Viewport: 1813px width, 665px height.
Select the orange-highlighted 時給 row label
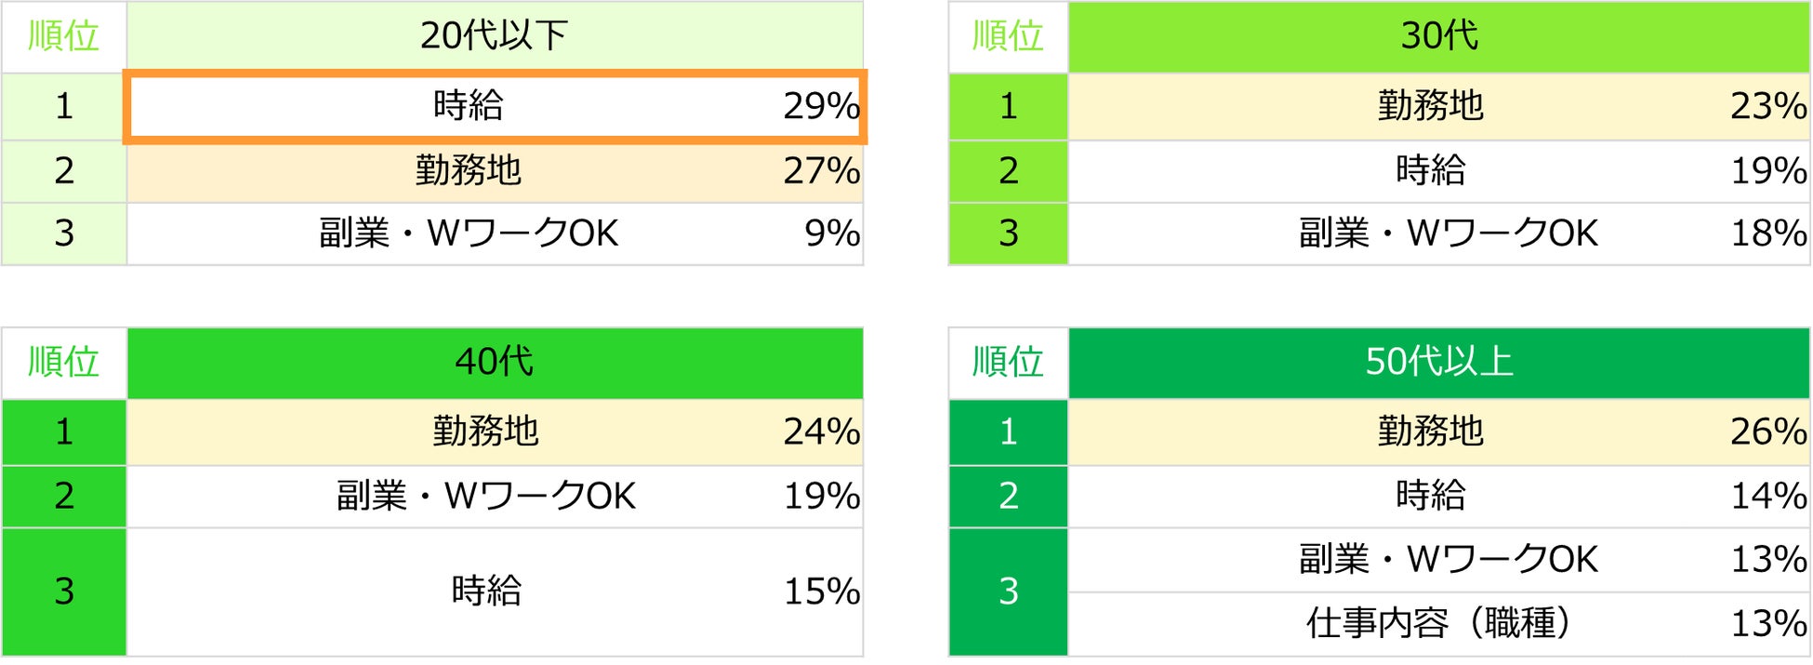coord(468,105)
